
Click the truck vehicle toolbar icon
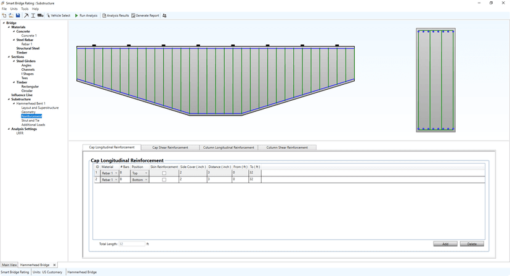pyautogui.click(x=41, y=15)
